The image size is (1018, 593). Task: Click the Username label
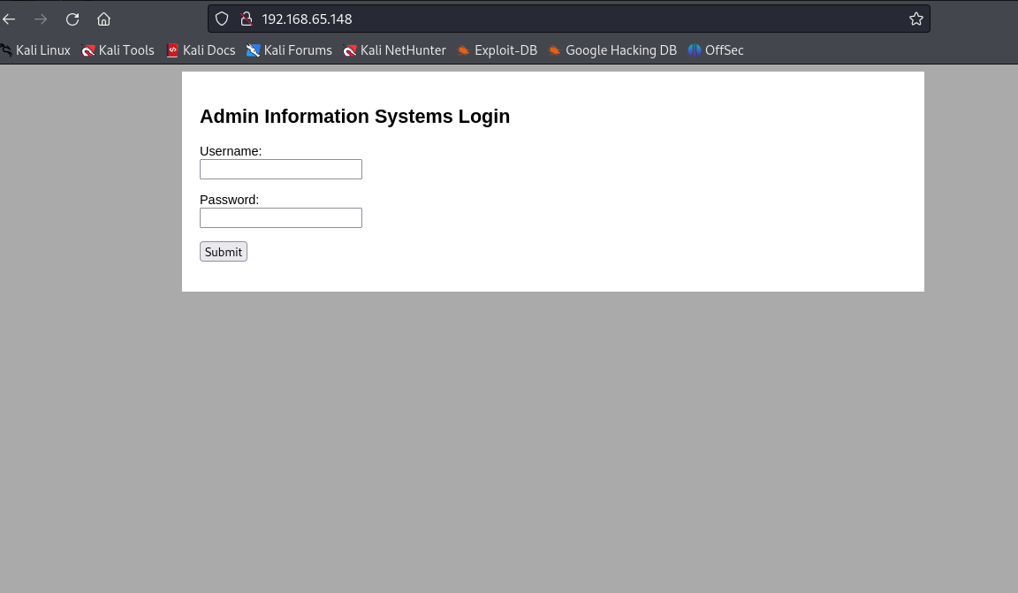pos(231,151)
